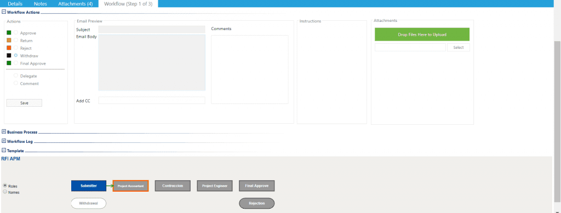Click the Save button

point(24,103)
